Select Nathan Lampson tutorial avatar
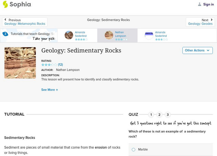This screenshot has height=156, width=217. pos(109,35)
